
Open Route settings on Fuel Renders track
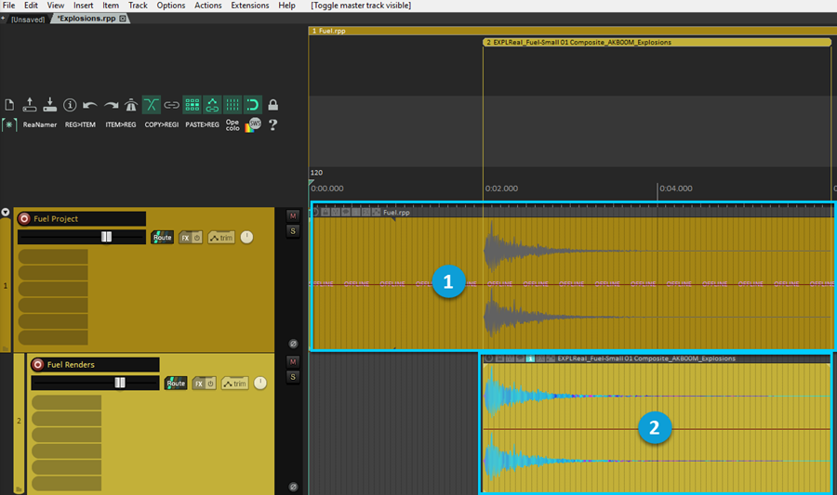(x=176, y=384)
